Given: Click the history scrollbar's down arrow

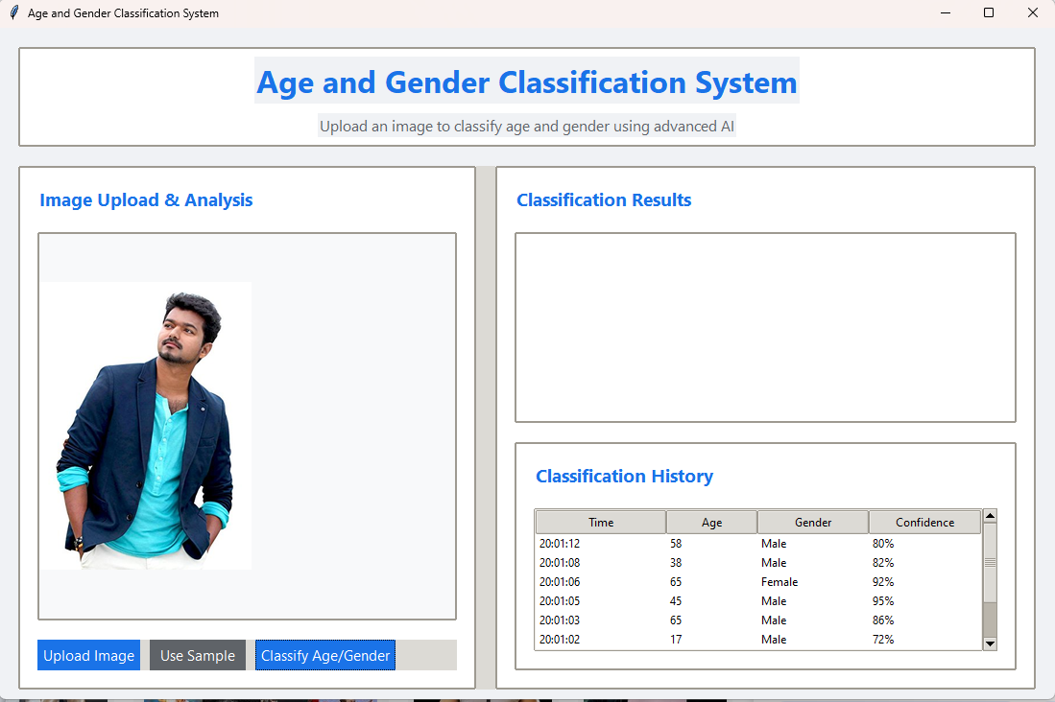Looking at the screenshot, I should (990, 643).
